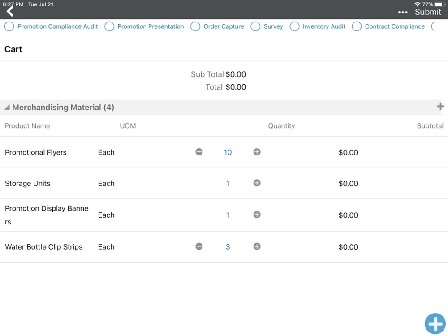Screen dimensions: 448x336
Task: Open the Promotion Presentation step label
Action: pyautogui.click(x=151, y=26)
